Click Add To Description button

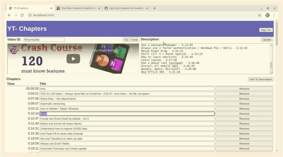(x=261, y=79)
